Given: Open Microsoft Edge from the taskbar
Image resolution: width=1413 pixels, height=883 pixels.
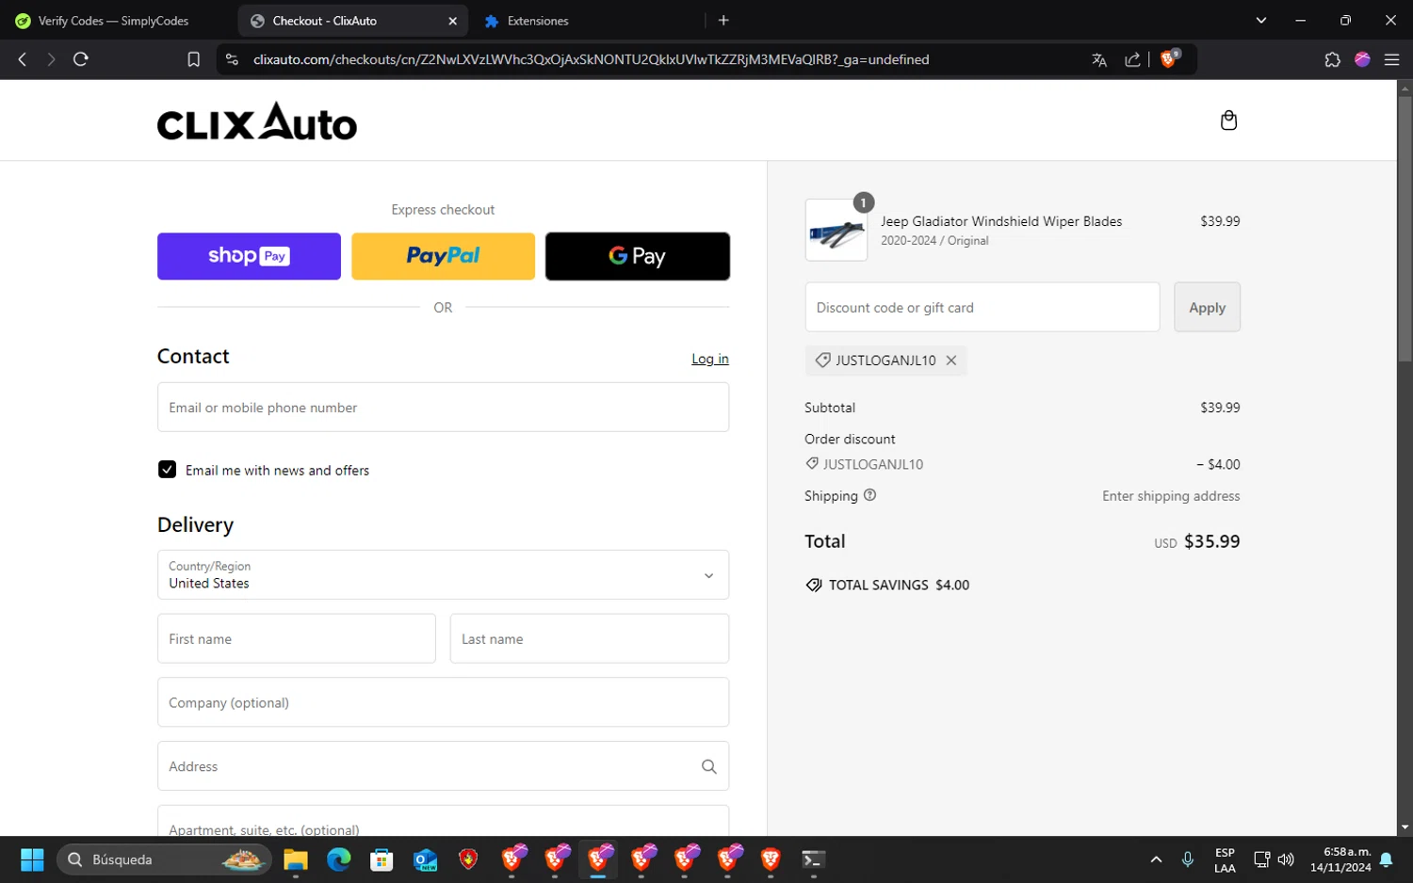Looking at the screenshot, I should (338, 859).
